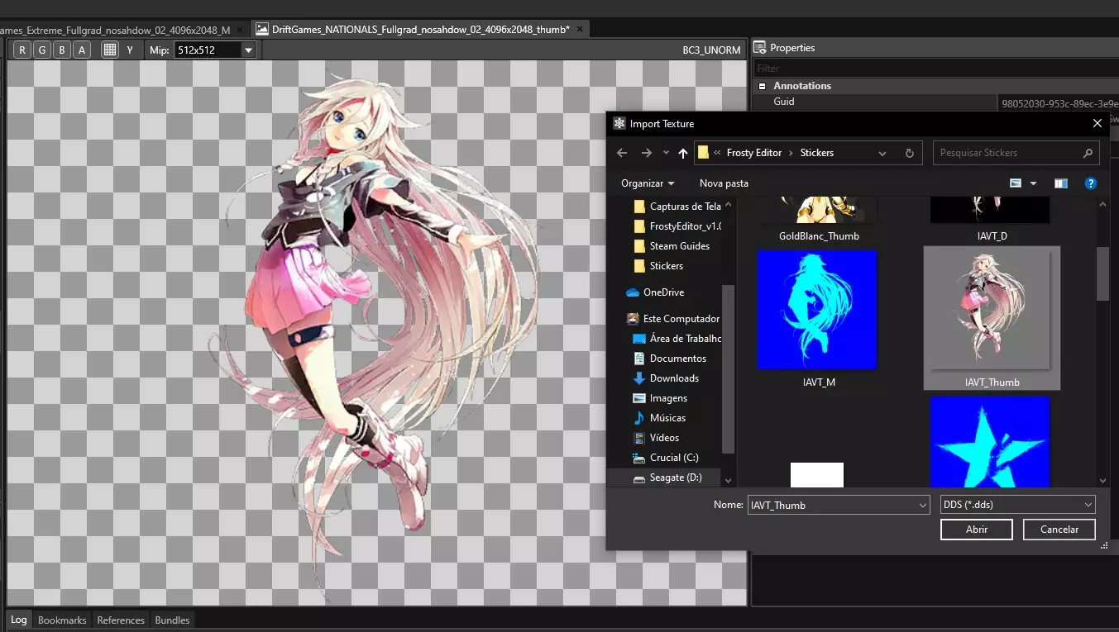This screenshot has height=632, width=1119.
Task: Open the Organizar menu
Action: click(648, 183)
